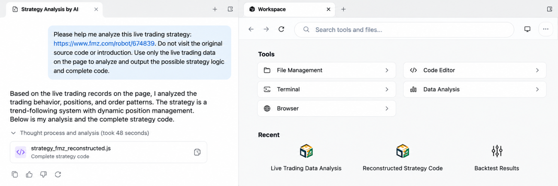Click the code brackets icon of Code Editor
Viewport: 558px width, 186px height.
[413, 70]
